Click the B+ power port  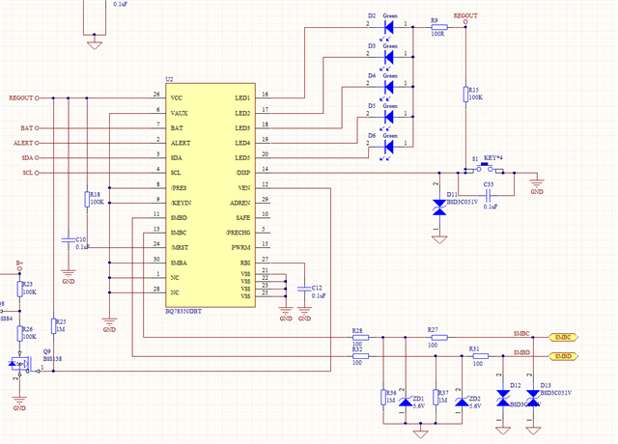coord(19,265)
